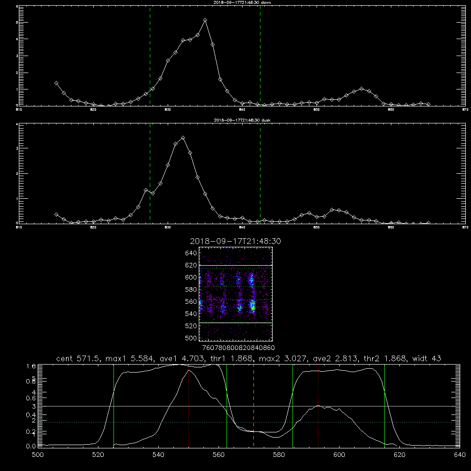Click the left green dashed line in the dusk plot
Screen dimensions: 471x471
tap(150, 173)
